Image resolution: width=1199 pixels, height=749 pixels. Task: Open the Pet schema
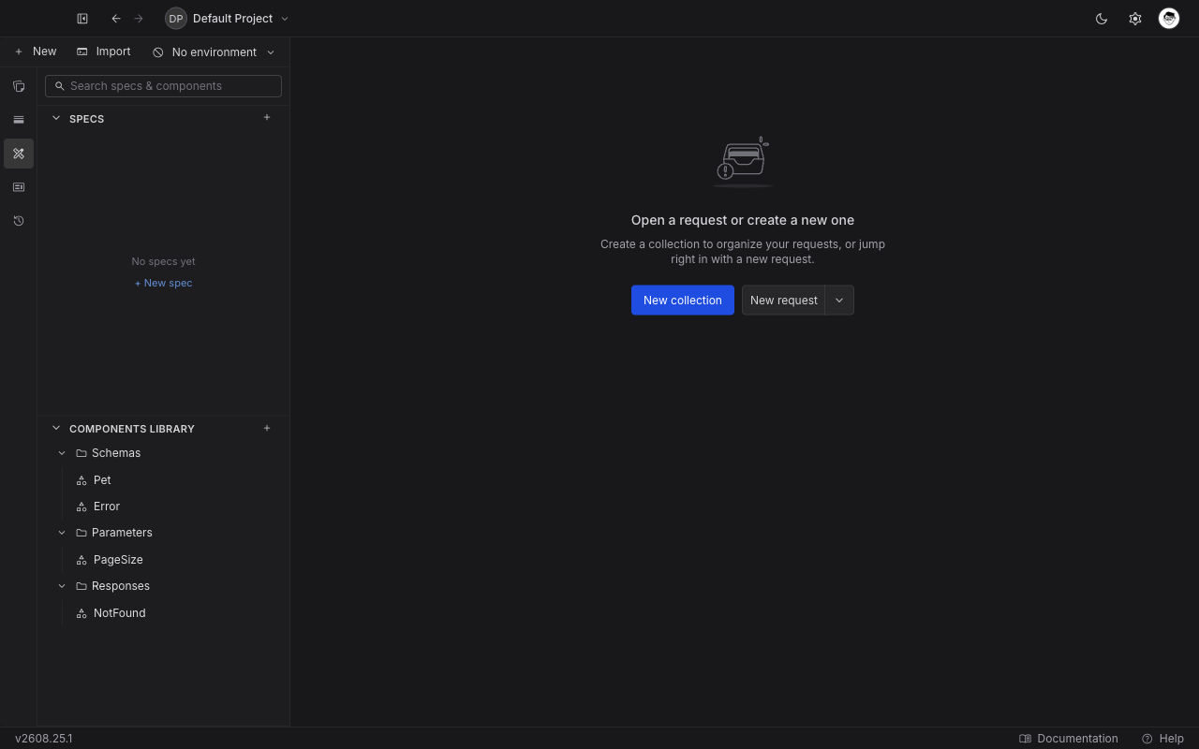point(102,480)
